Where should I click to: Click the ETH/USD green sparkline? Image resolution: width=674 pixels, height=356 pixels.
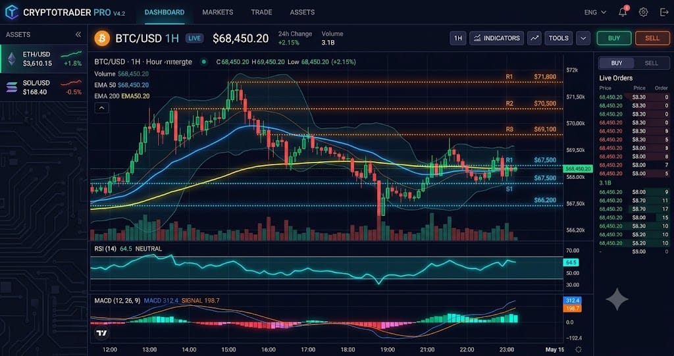coord(71,54)
